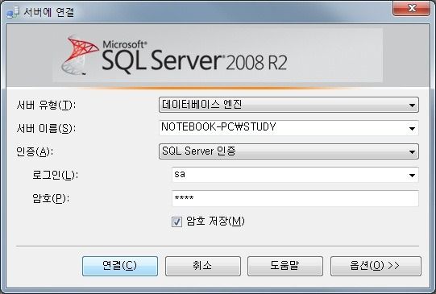Open 도움말 help button

285,266
